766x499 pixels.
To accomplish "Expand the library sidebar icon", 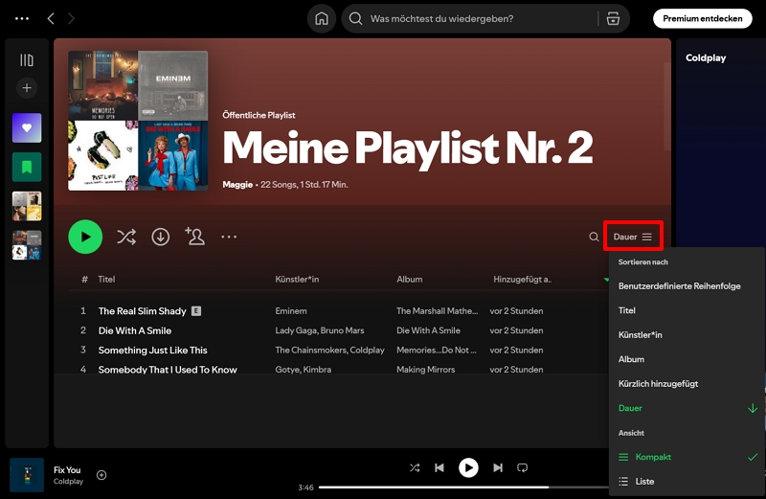I will (27, 60).
